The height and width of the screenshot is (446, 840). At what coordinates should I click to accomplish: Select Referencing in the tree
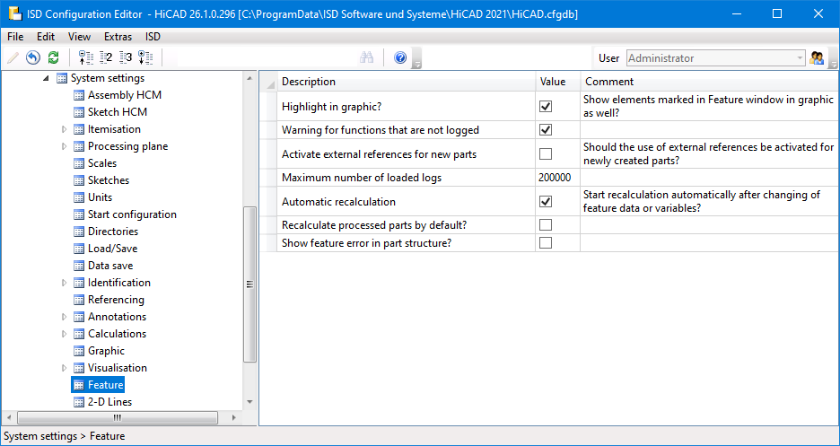point(117,300)
